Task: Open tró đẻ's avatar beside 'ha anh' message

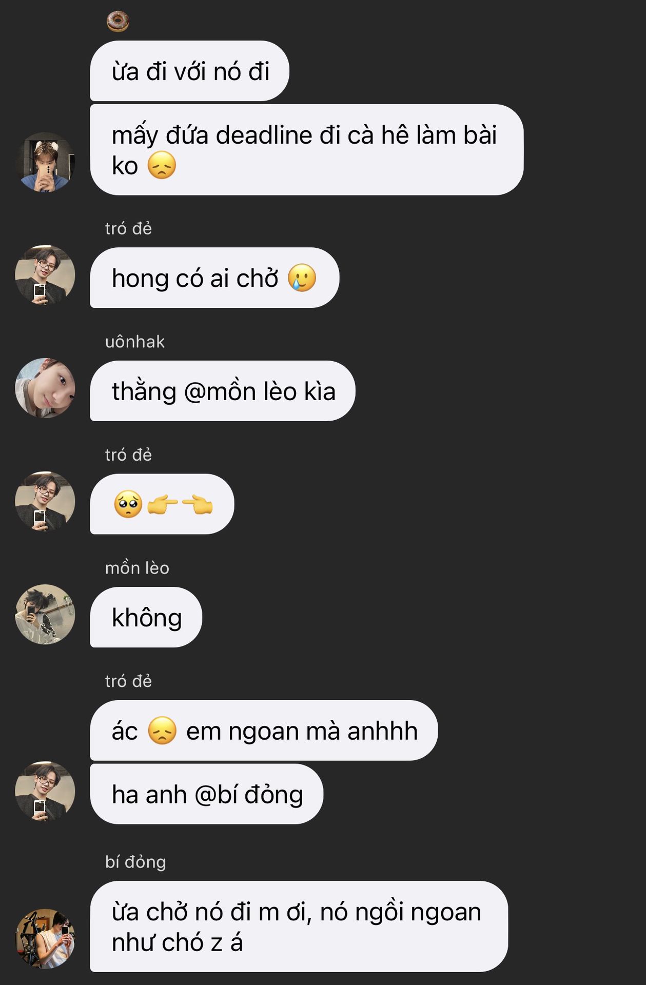Action: [45, 791]
